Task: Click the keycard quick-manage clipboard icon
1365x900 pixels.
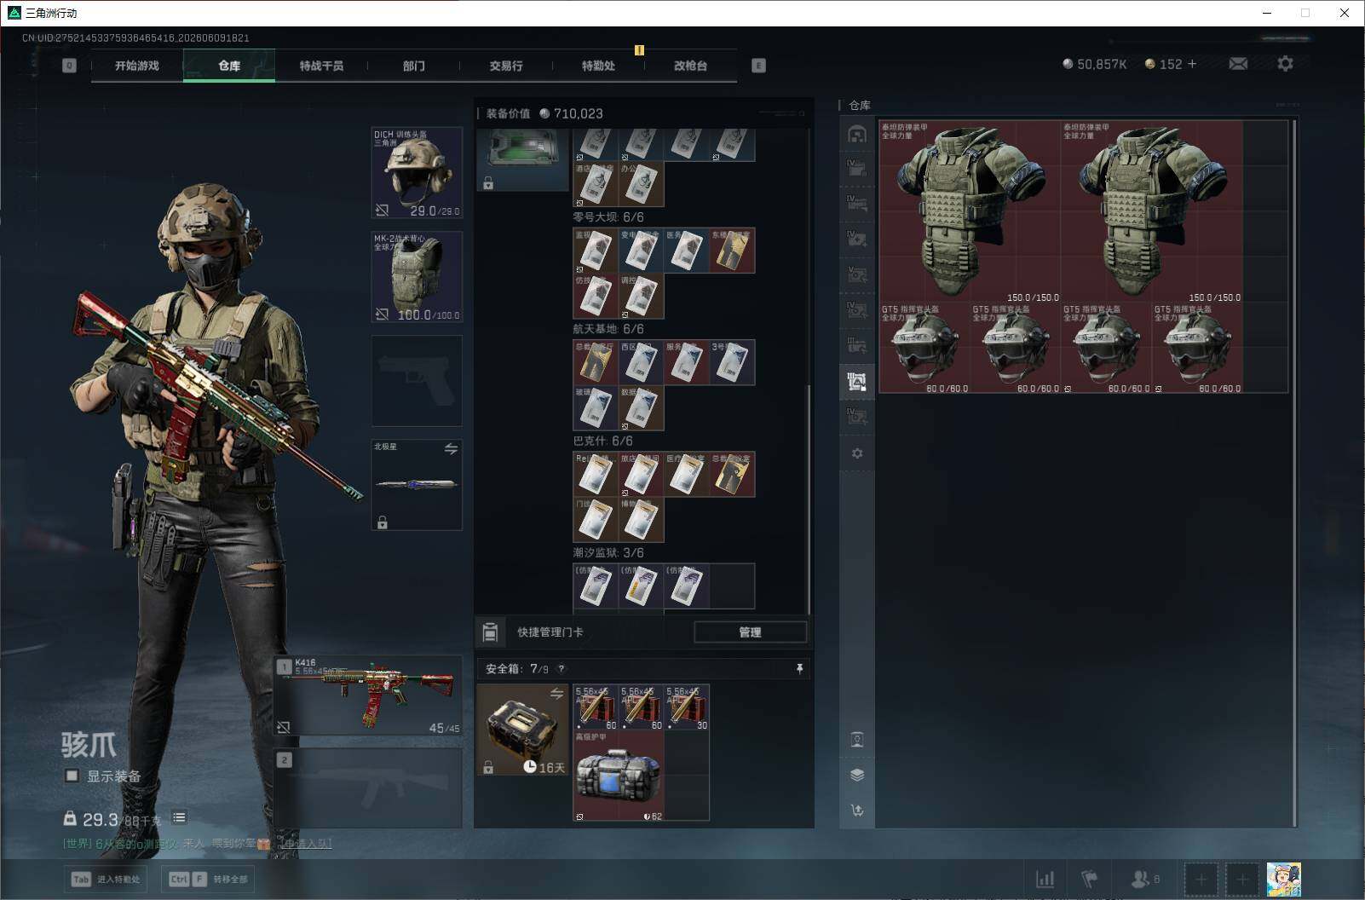Action: click(x=490, y=632)
